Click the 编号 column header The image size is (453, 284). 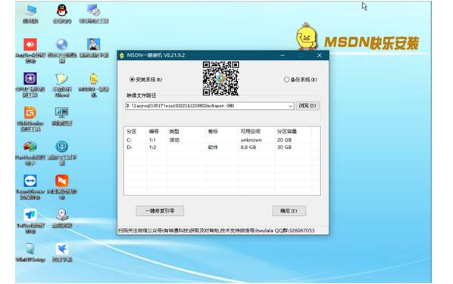coord(154,132)
